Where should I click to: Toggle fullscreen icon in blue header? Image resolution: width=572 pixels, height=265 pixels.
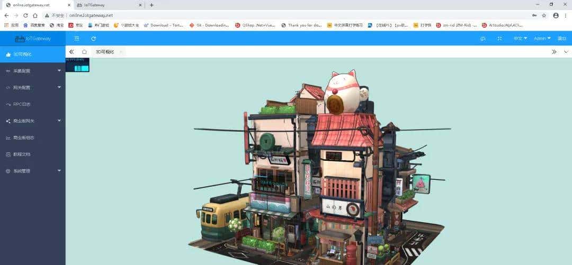point(500,38)
